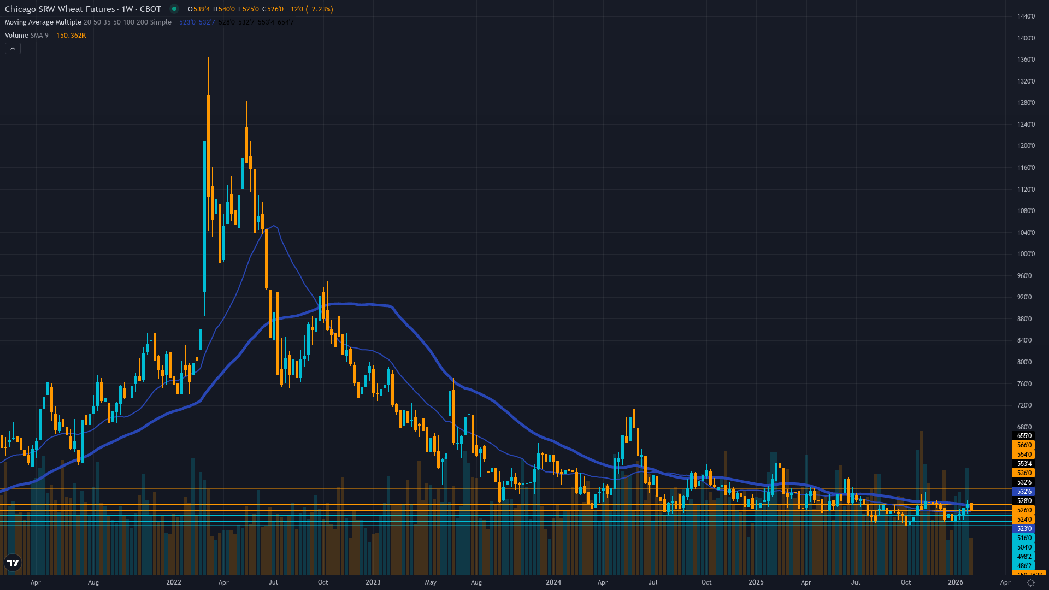The image size is (1049, 590).
Task: Click the 2022 label on the time axis
Action: (x=174, y=582)
